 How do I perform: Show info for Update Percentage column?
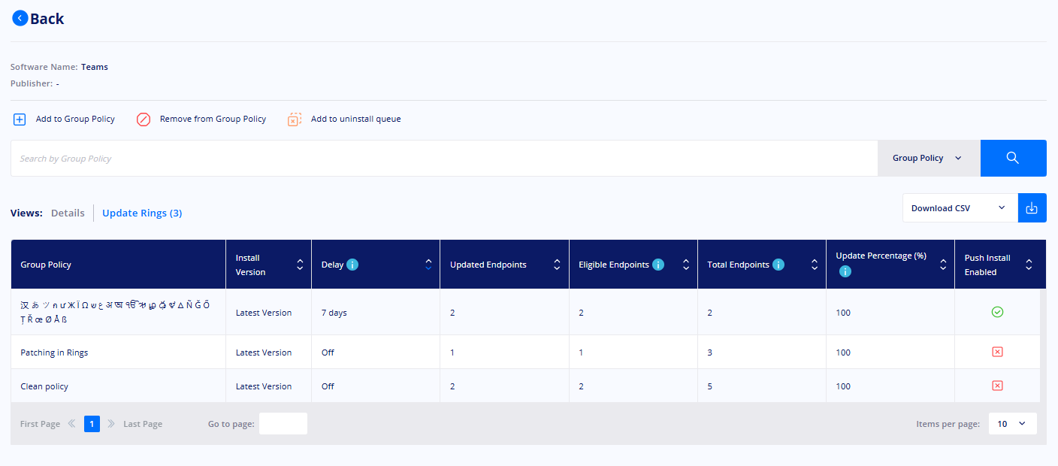coord(845,271)
